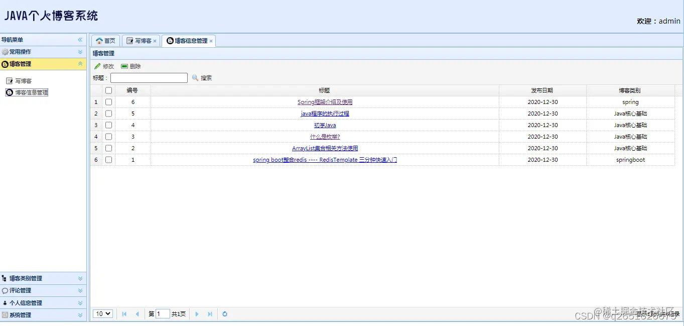
Task: Open the java程序的执行过程 link
Action: point(325,114)
